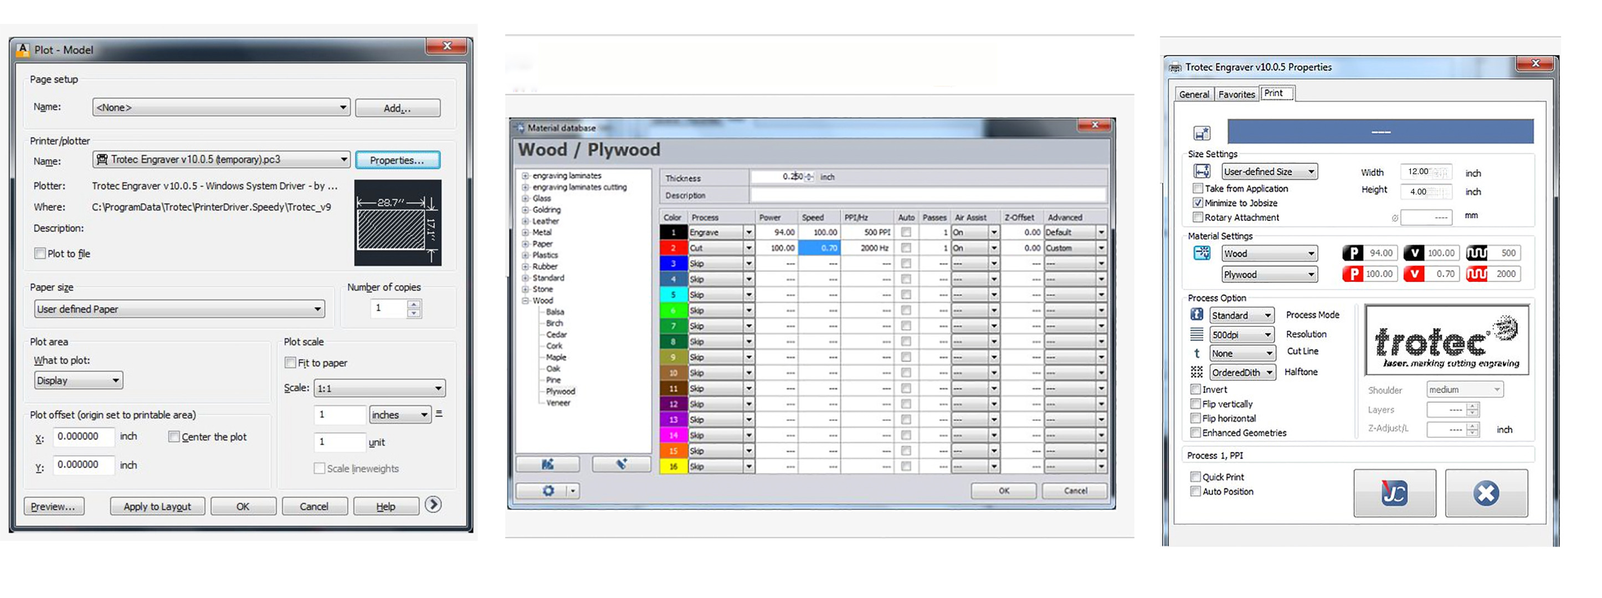Click the Halftone dither icon beside OrderedDith

(x=1197, y=372)
